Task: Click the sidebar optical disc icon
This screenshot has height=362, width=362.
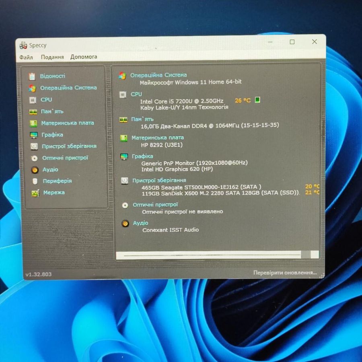Action: coord(35,158)
